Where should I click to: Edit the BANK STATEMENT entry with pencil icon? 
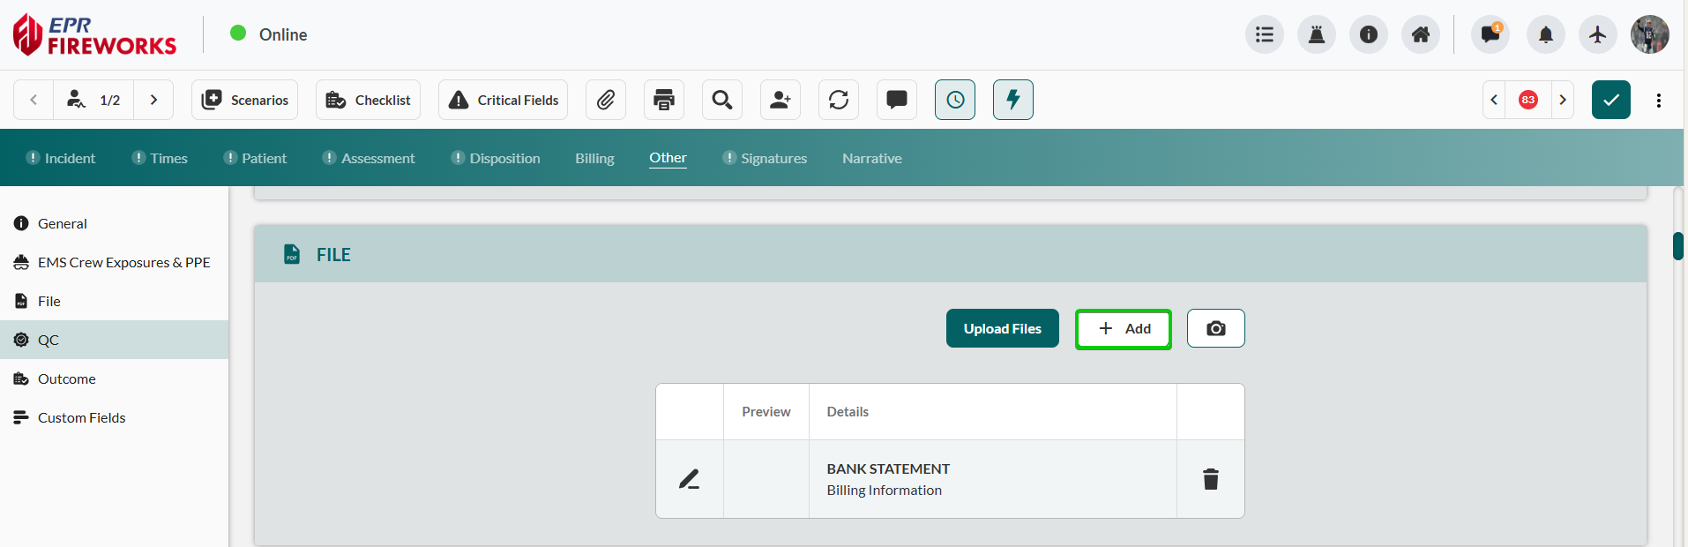pos(689,479)
